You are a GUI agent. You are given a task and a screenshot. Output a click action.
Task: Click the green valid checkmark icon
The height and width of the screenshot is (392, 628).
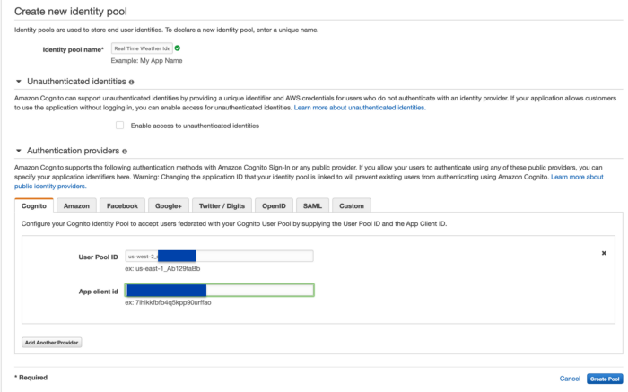point(178,48)
